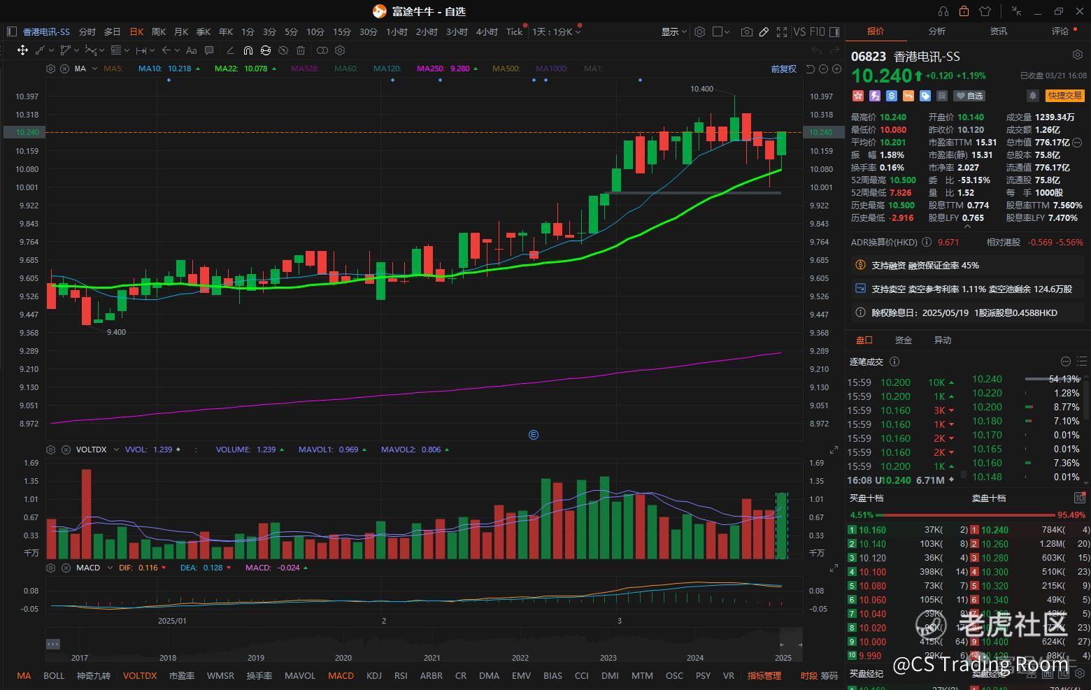Expand the MACD indicator dropdown
The width and height of the screenshot is (1091, 690).
click(110, 568)
